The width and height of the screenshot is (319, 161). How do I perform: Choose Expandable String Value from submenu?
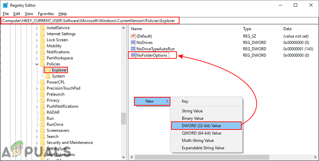(206, 148)
